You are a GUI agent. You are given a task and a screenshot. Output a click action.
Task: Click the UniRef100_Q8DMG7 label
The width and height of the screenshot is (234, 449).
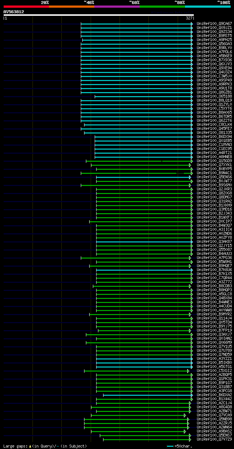click(214, 197)
